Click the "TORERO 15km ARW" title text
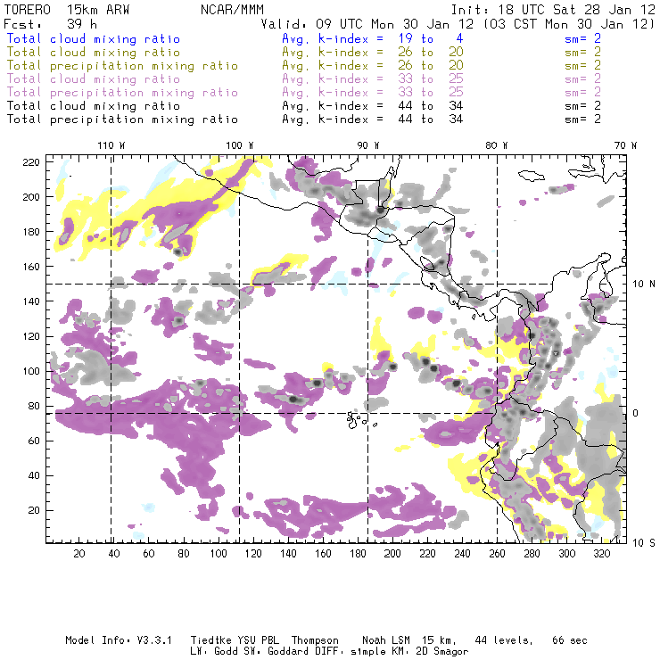 (x=67, y=10)
